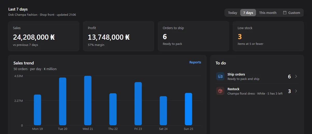
Task: Click the Wed 21 sales bar
Action: [88, 100]
